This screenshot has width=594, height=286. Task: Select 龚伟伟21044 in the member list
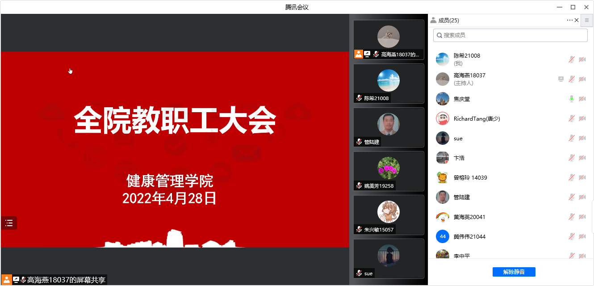(469, 236)
